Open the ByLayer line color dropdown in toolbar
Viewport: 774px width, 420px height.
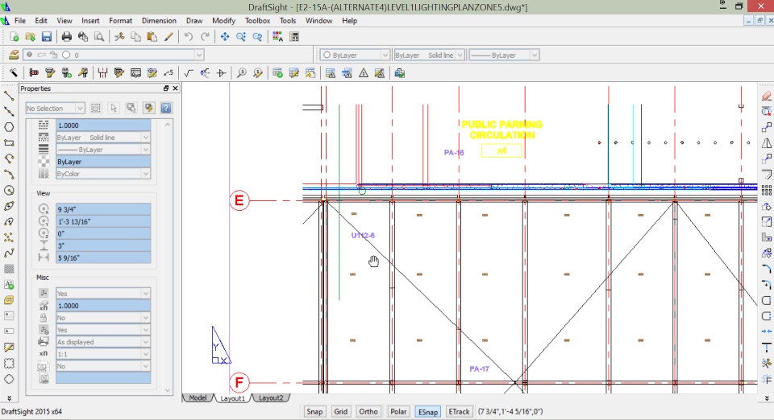point(355,55)
